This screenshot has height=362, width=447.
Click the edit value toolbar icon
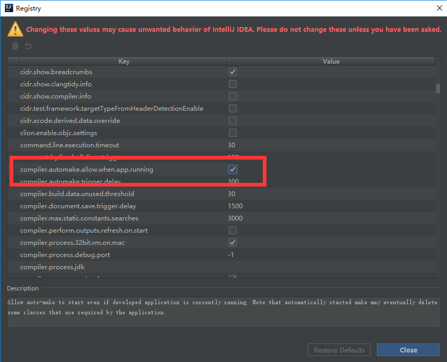[15, 46]
